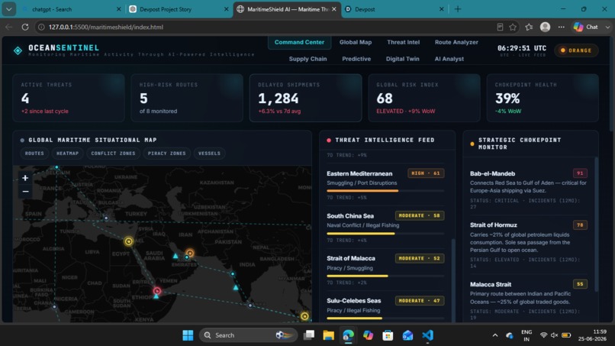Screen dimensions: 615x346
Task: Expand the Copilot Chat chevron
Action: (x=607, y=27)
